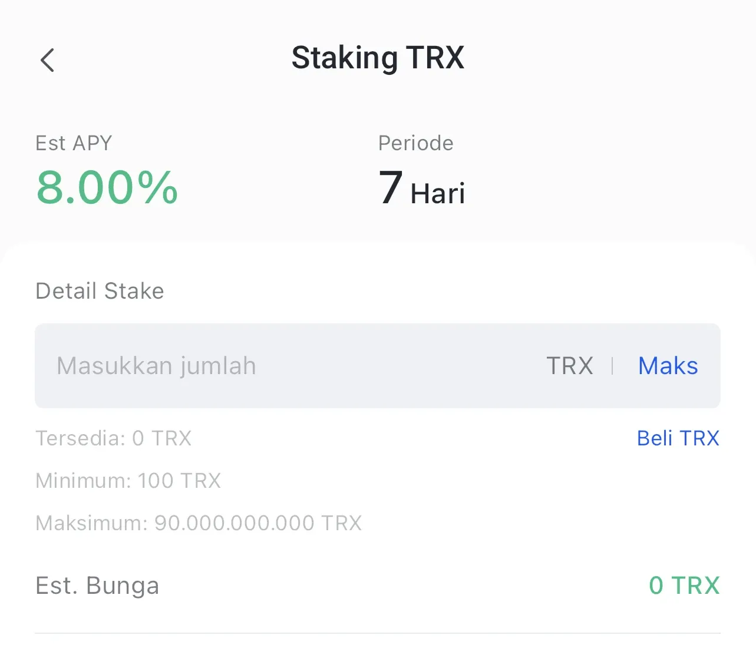The width and height of the screenshot is (756, 651).
Task: Tap Beli TRX link beside available balance
Action: [x=678, y=438]
